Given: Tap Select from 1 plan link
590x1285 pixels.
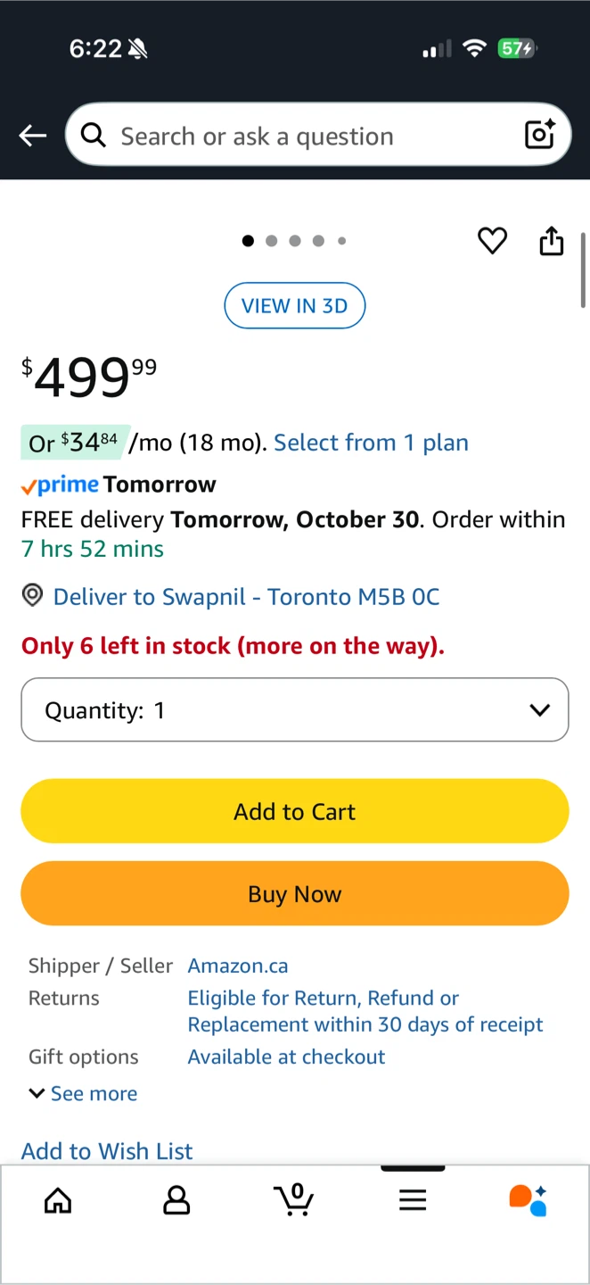Looking at the screenshot, I should point(371,443).
